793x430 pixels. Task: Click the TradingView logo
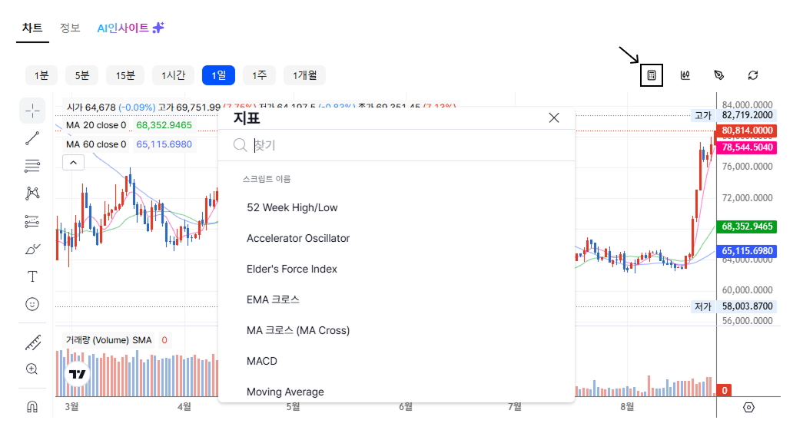78,374
